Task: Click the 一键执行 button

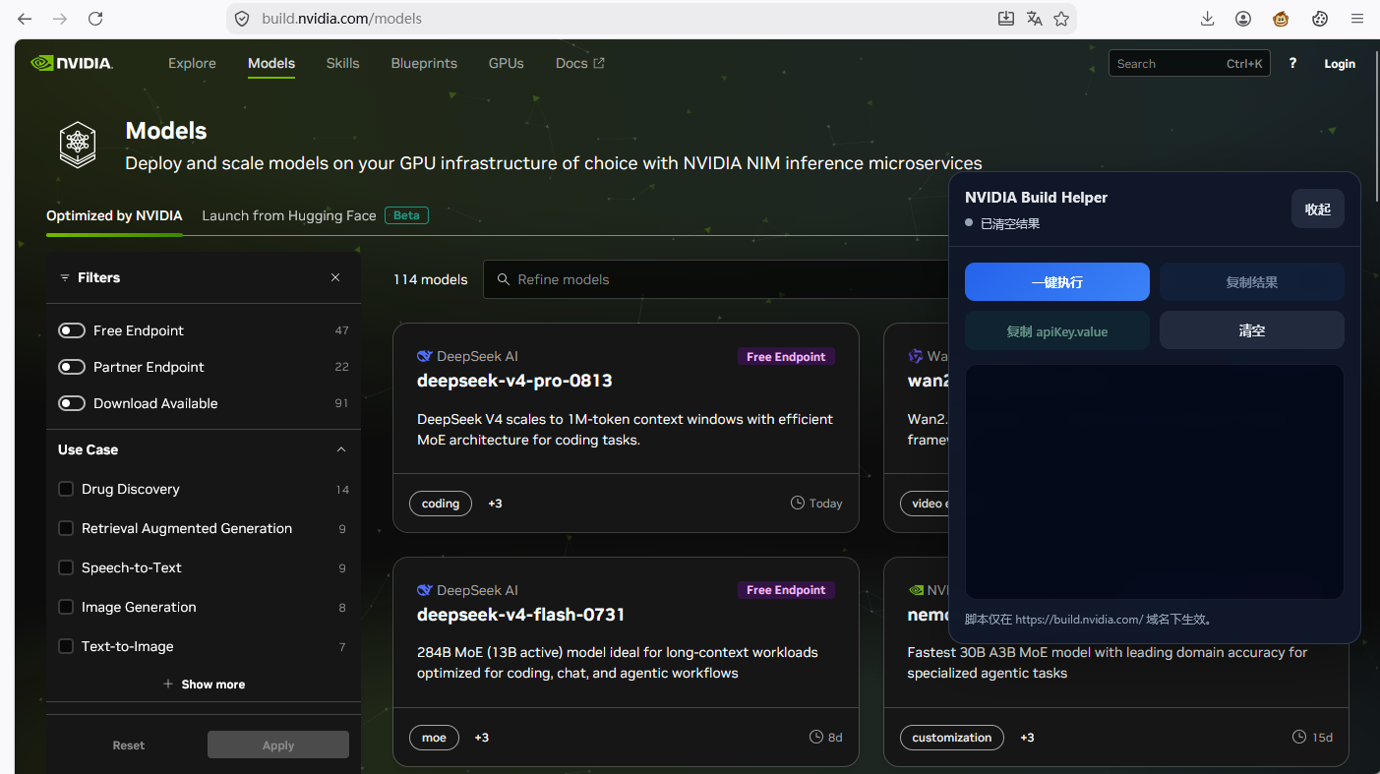Action: 1057,281
